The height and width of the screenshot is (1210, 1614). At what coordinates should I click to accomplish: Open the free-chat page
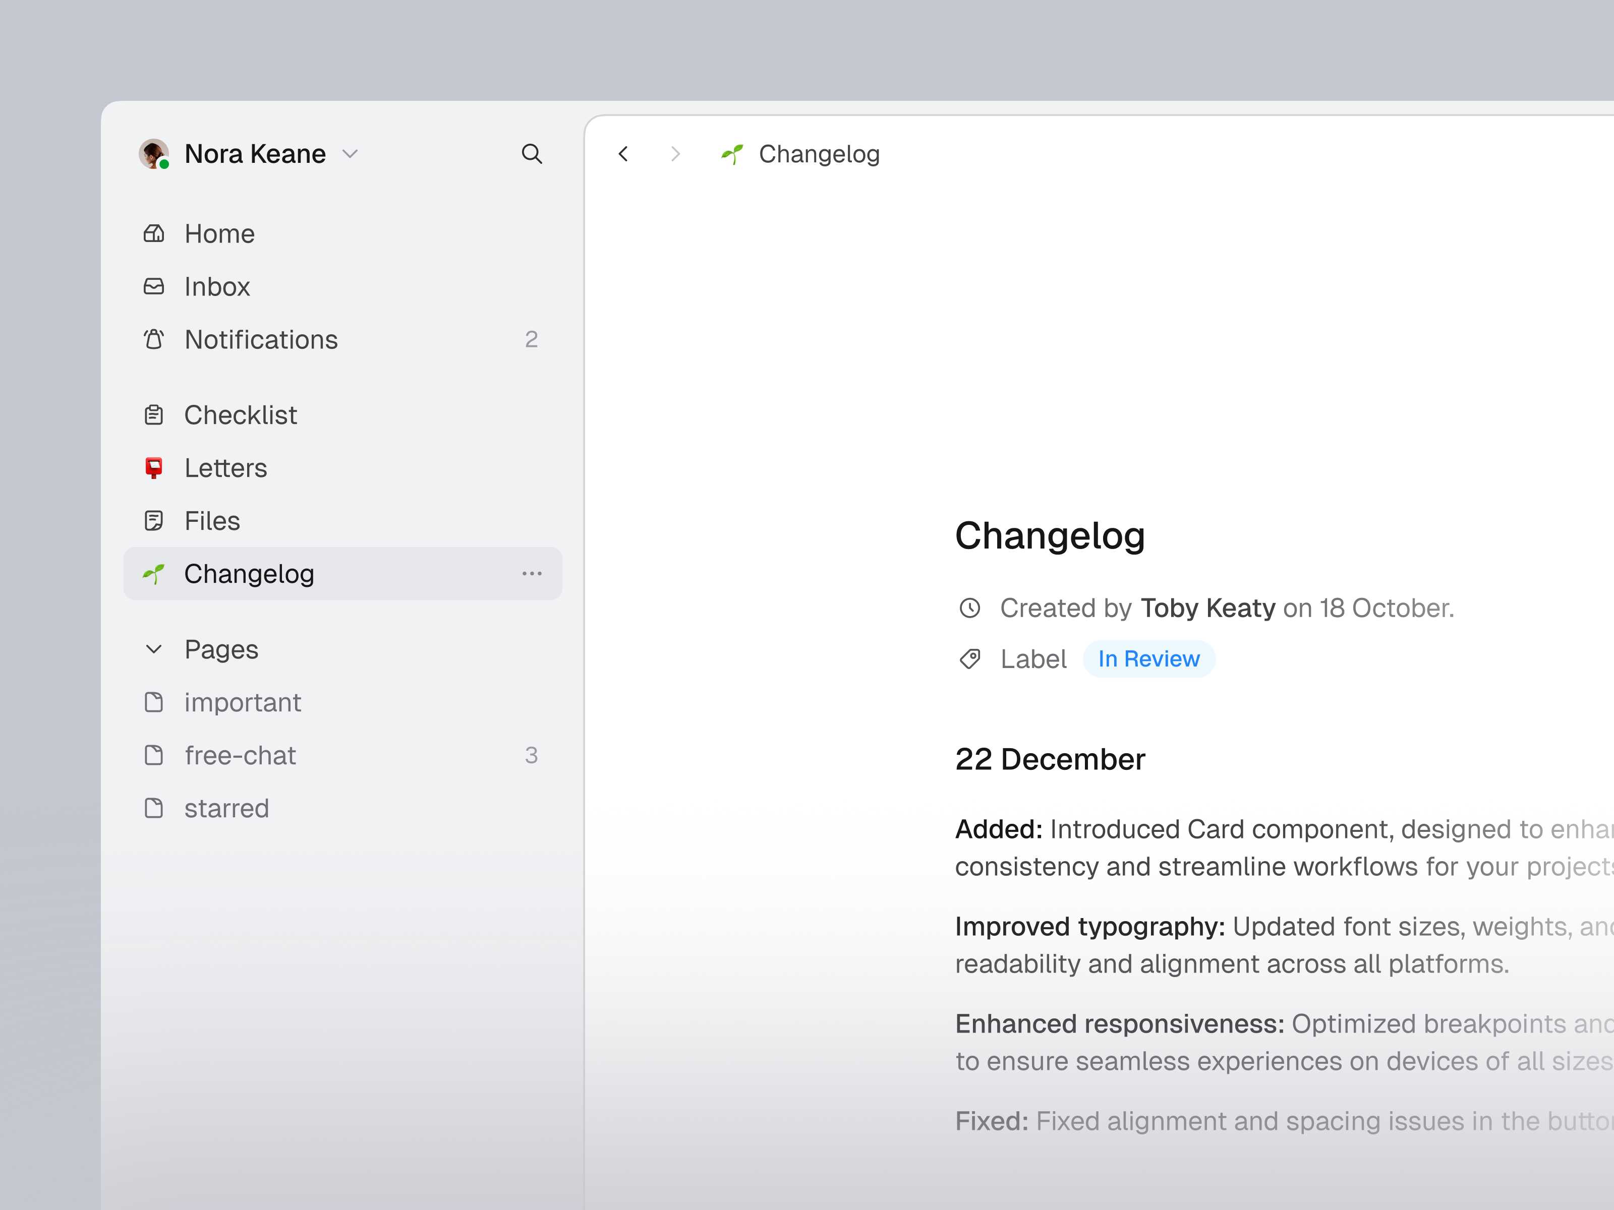240,755
